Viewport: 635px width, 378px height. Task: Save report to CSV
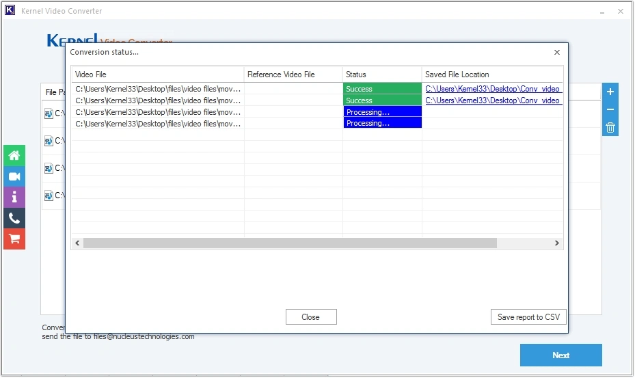coord(528,317)
